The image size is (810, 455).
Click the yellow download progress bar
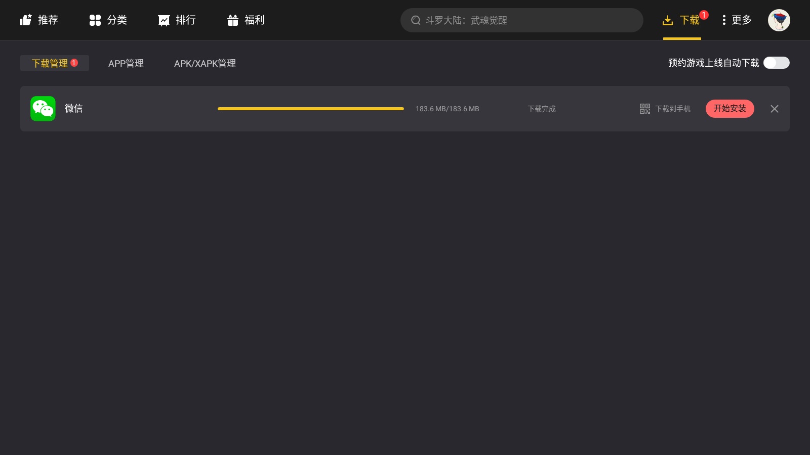click(310, 109)
